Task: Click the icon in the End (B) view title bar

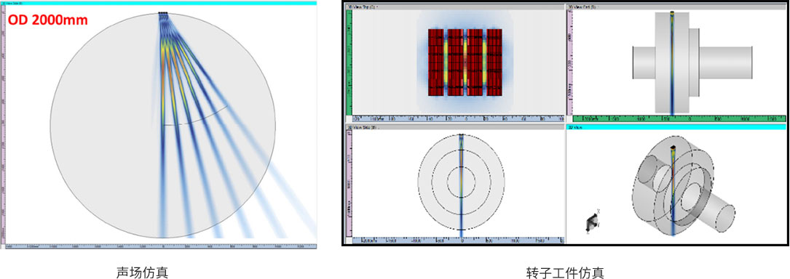Action: 570,7
